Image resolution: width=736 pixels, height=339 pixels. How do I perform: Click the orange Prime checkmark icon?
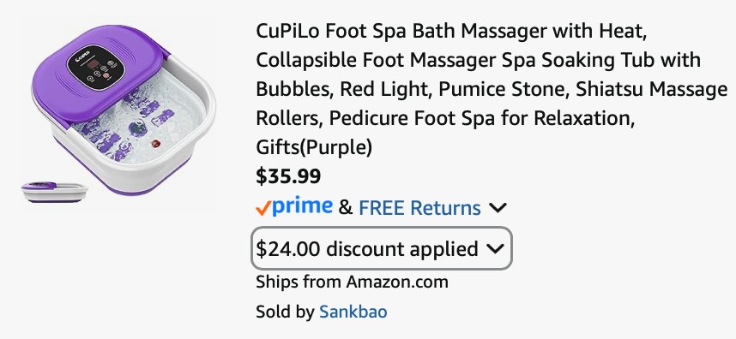264,208
